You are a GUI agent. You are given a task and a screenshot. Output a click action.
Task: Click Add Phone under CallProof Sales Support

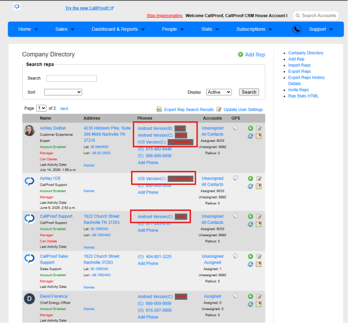148,264
